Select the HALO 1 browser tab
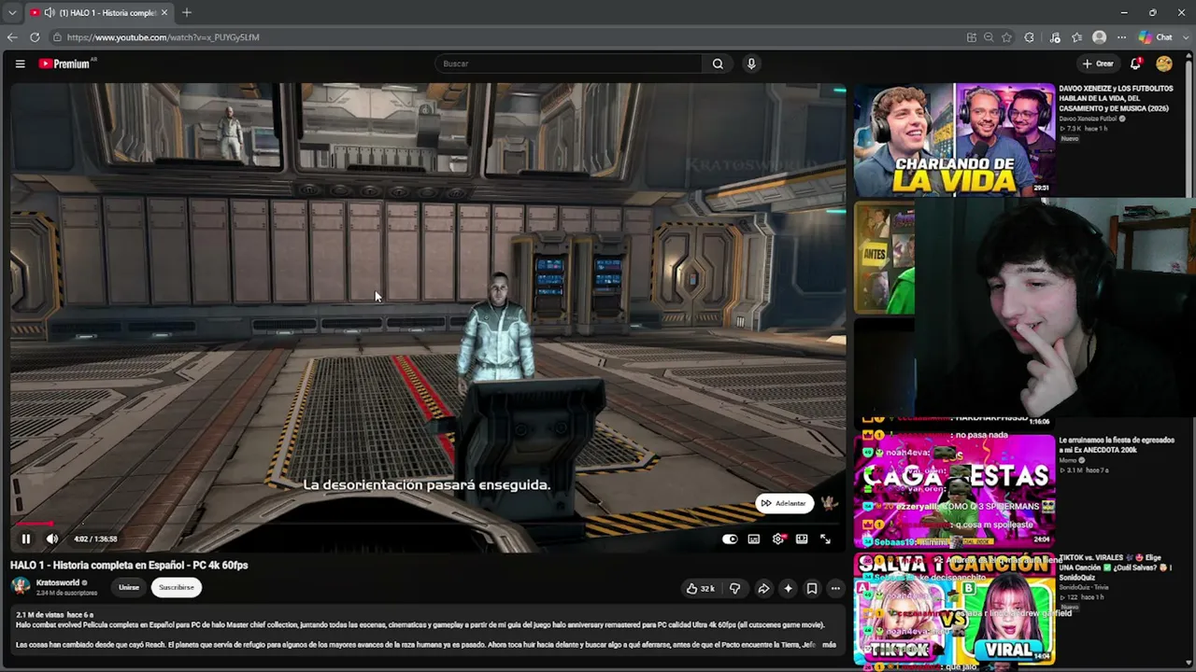Image resolution: width=1196 pixels, height=672 pixels. click(98, 13)
